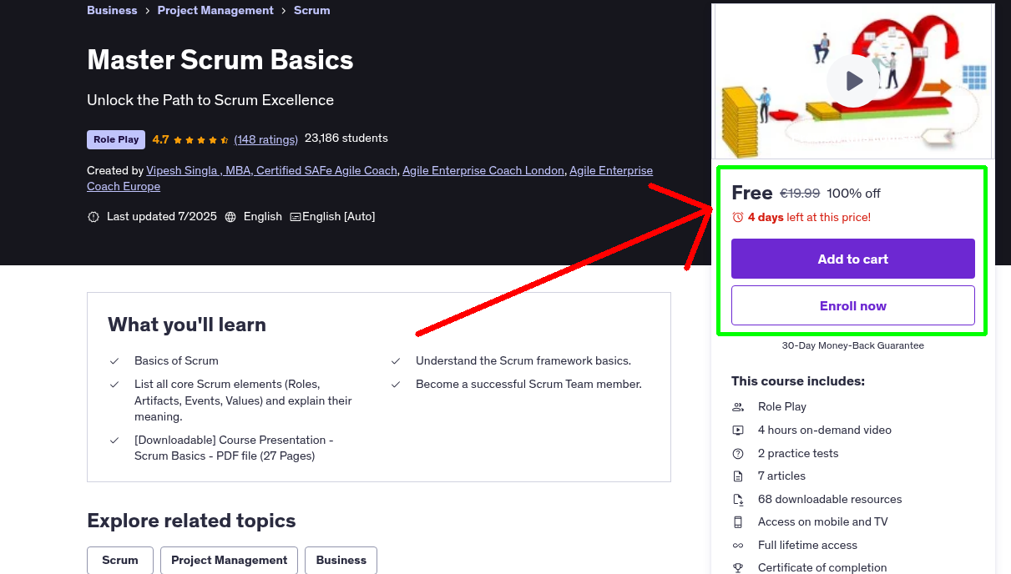The image size is (1011, 574).
Task: Click the Access on mobile and TV text
Action: [823, 522]
